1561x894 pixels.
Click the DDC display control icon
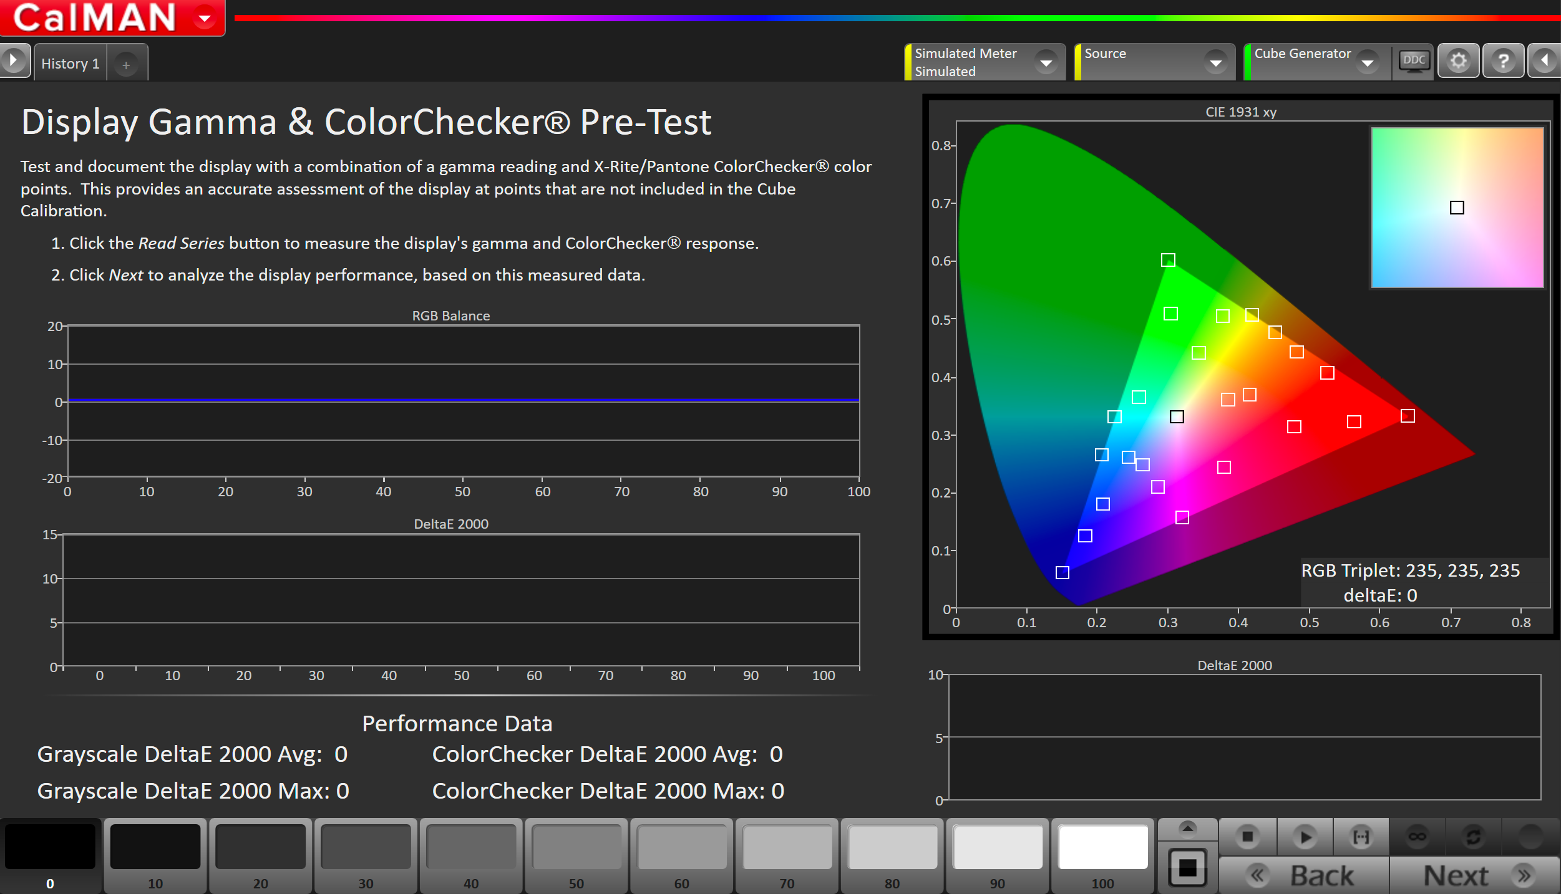(x=1414, y=61)
